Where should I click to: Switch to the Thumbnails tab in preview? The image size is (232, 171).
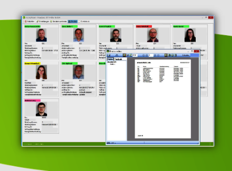point(118,59)
